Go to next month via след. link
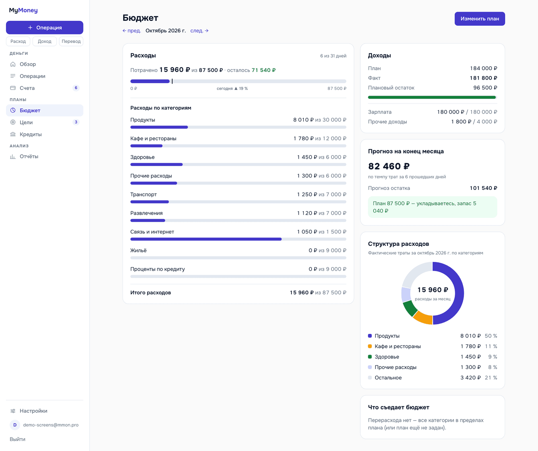The width and height of the screenshot is (538, 451). coord(199,31)
